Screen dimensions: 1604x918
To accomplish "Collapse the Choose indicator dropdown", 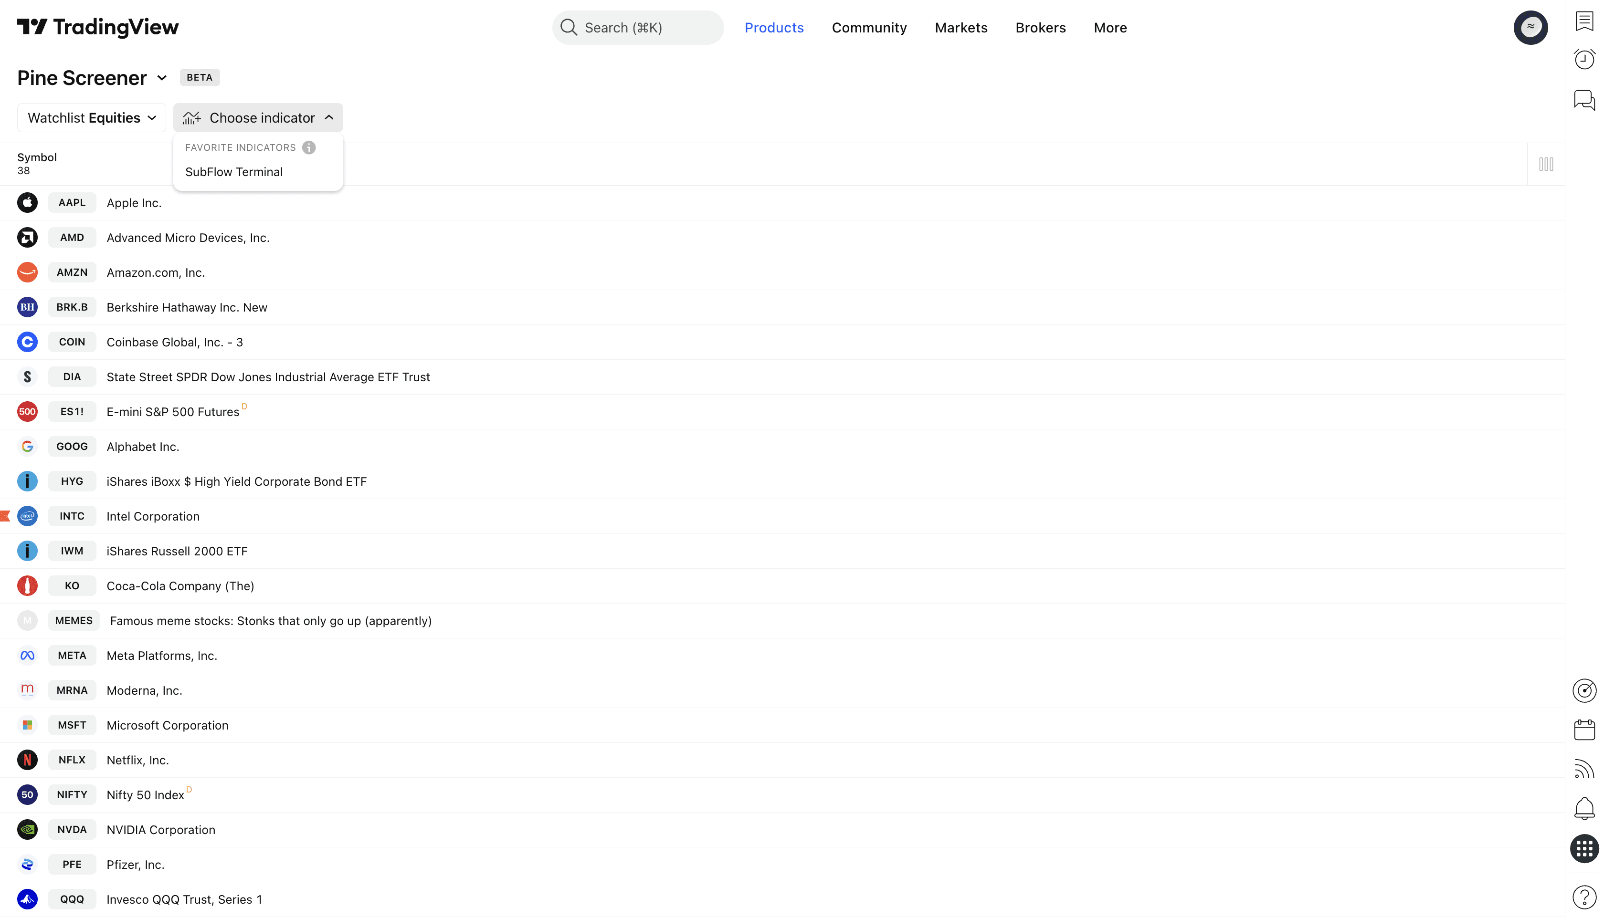I will [258, 118].
